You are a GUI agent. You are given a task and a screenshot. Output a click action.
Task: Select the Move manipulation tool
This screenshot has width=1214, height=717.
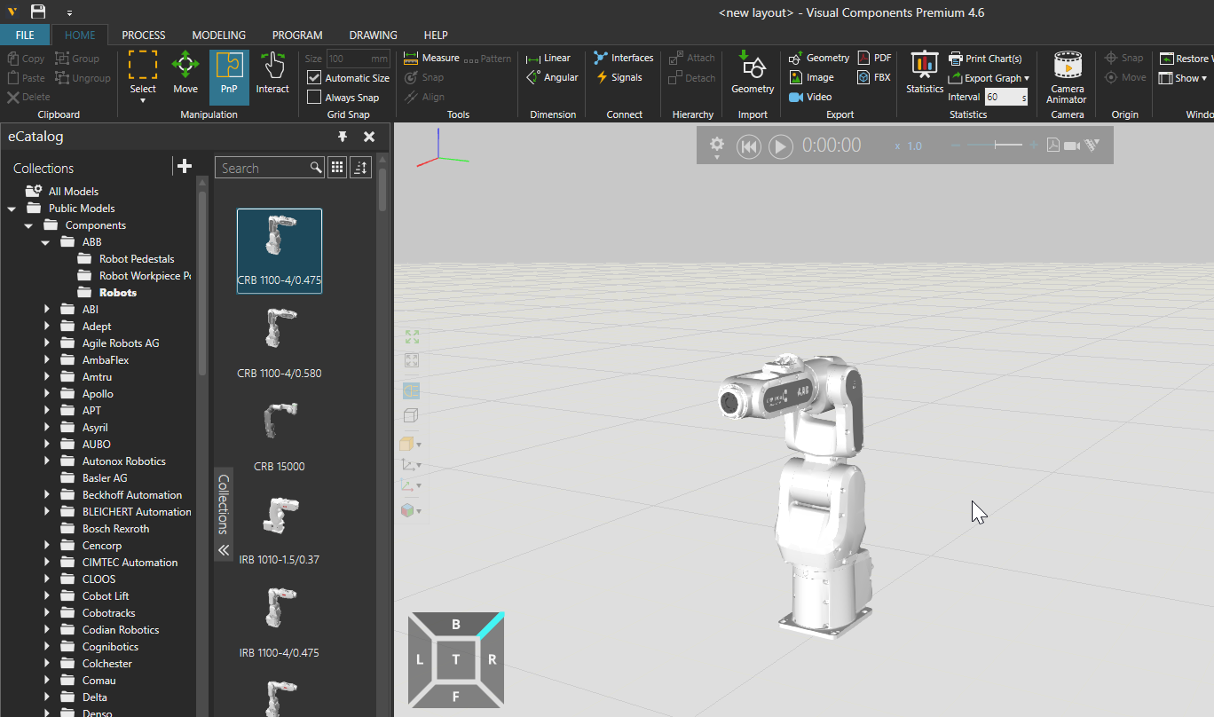click(185, 73)
